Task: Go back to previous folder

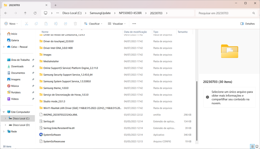Action: point(6,13)
